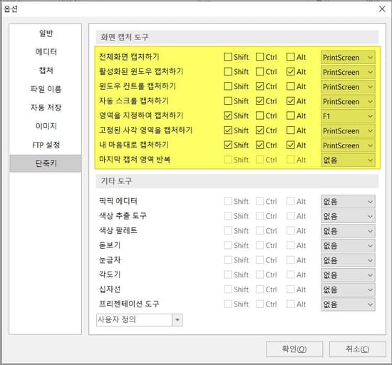Open F1 key dropdown for 영역을 지정하여 캡처하기
Image resolution: width=392 pixels, height=365 pixels.
pyautogui.click(x=348, y=116)
